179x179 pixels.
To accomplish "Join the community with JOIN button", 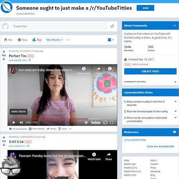I will [x=145, y=8].
